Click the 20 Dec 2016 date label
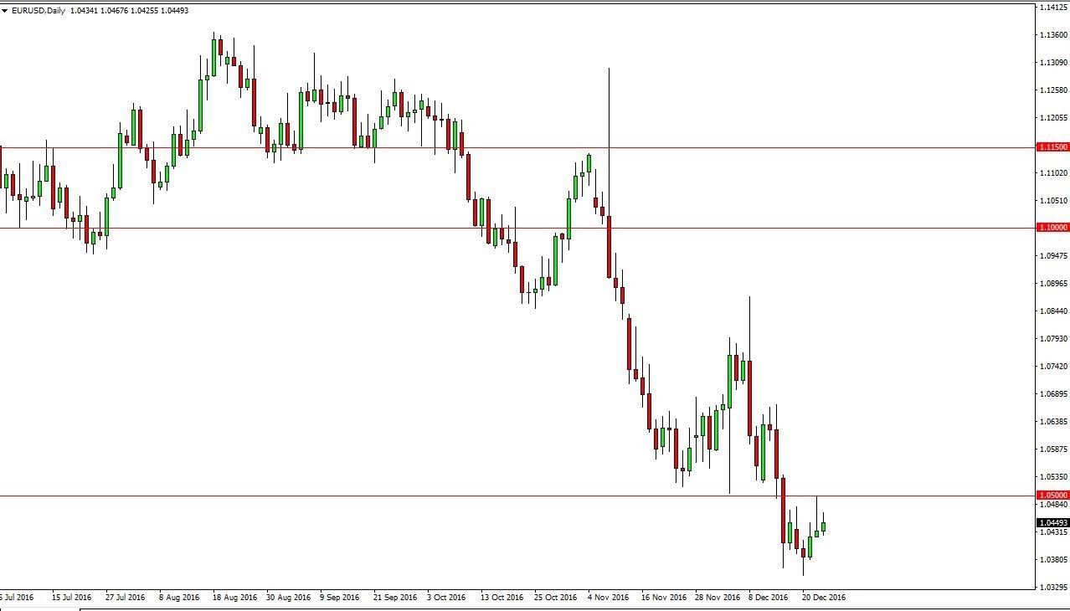1070x611 pixels. 824,598
